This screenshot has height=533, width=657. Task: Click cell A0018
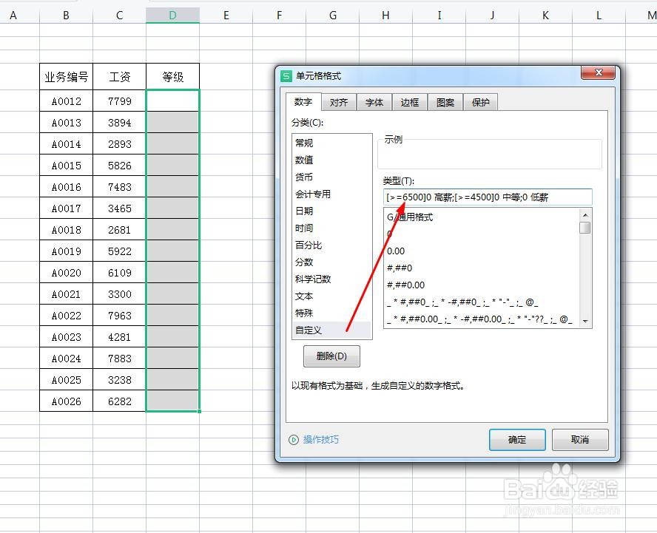click(66, 230)
